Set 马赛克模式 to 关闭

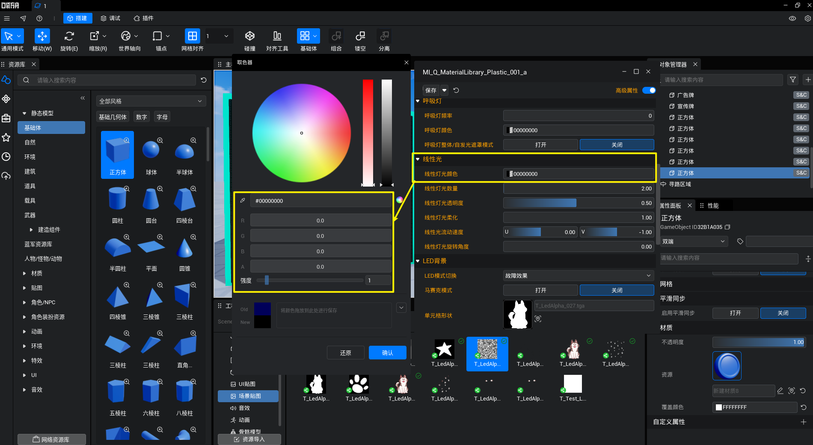(x=617, y=290)
